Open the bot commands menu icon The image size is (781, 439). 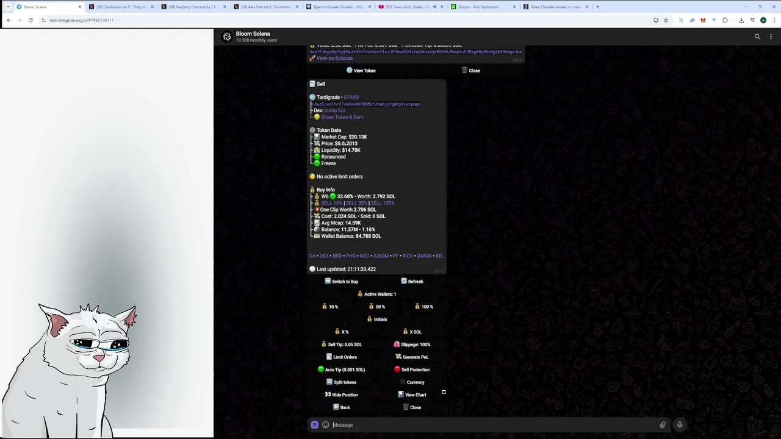[314, 425]
